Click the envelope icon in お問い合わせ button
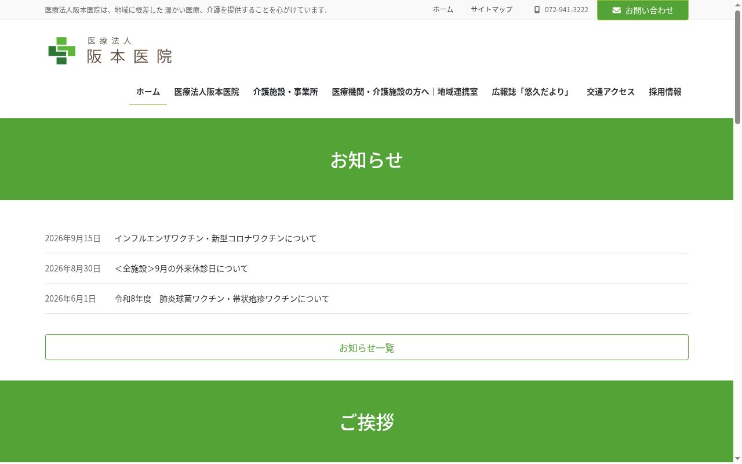Image resolution: width=742 pixels, height=464 pixels. tap(616, 10)
